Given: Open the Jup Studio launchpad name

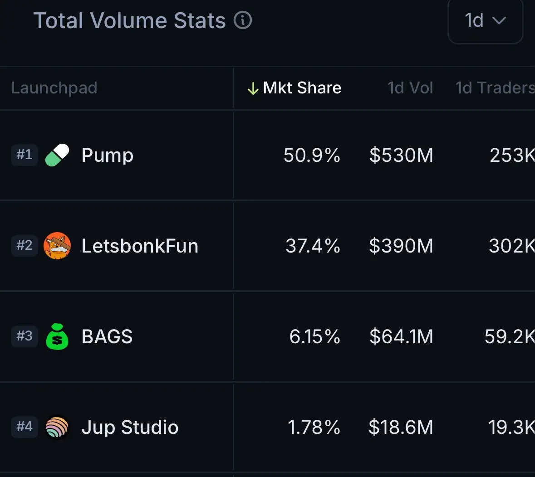Looking at the screenshot, I should [x=130, y=428].
